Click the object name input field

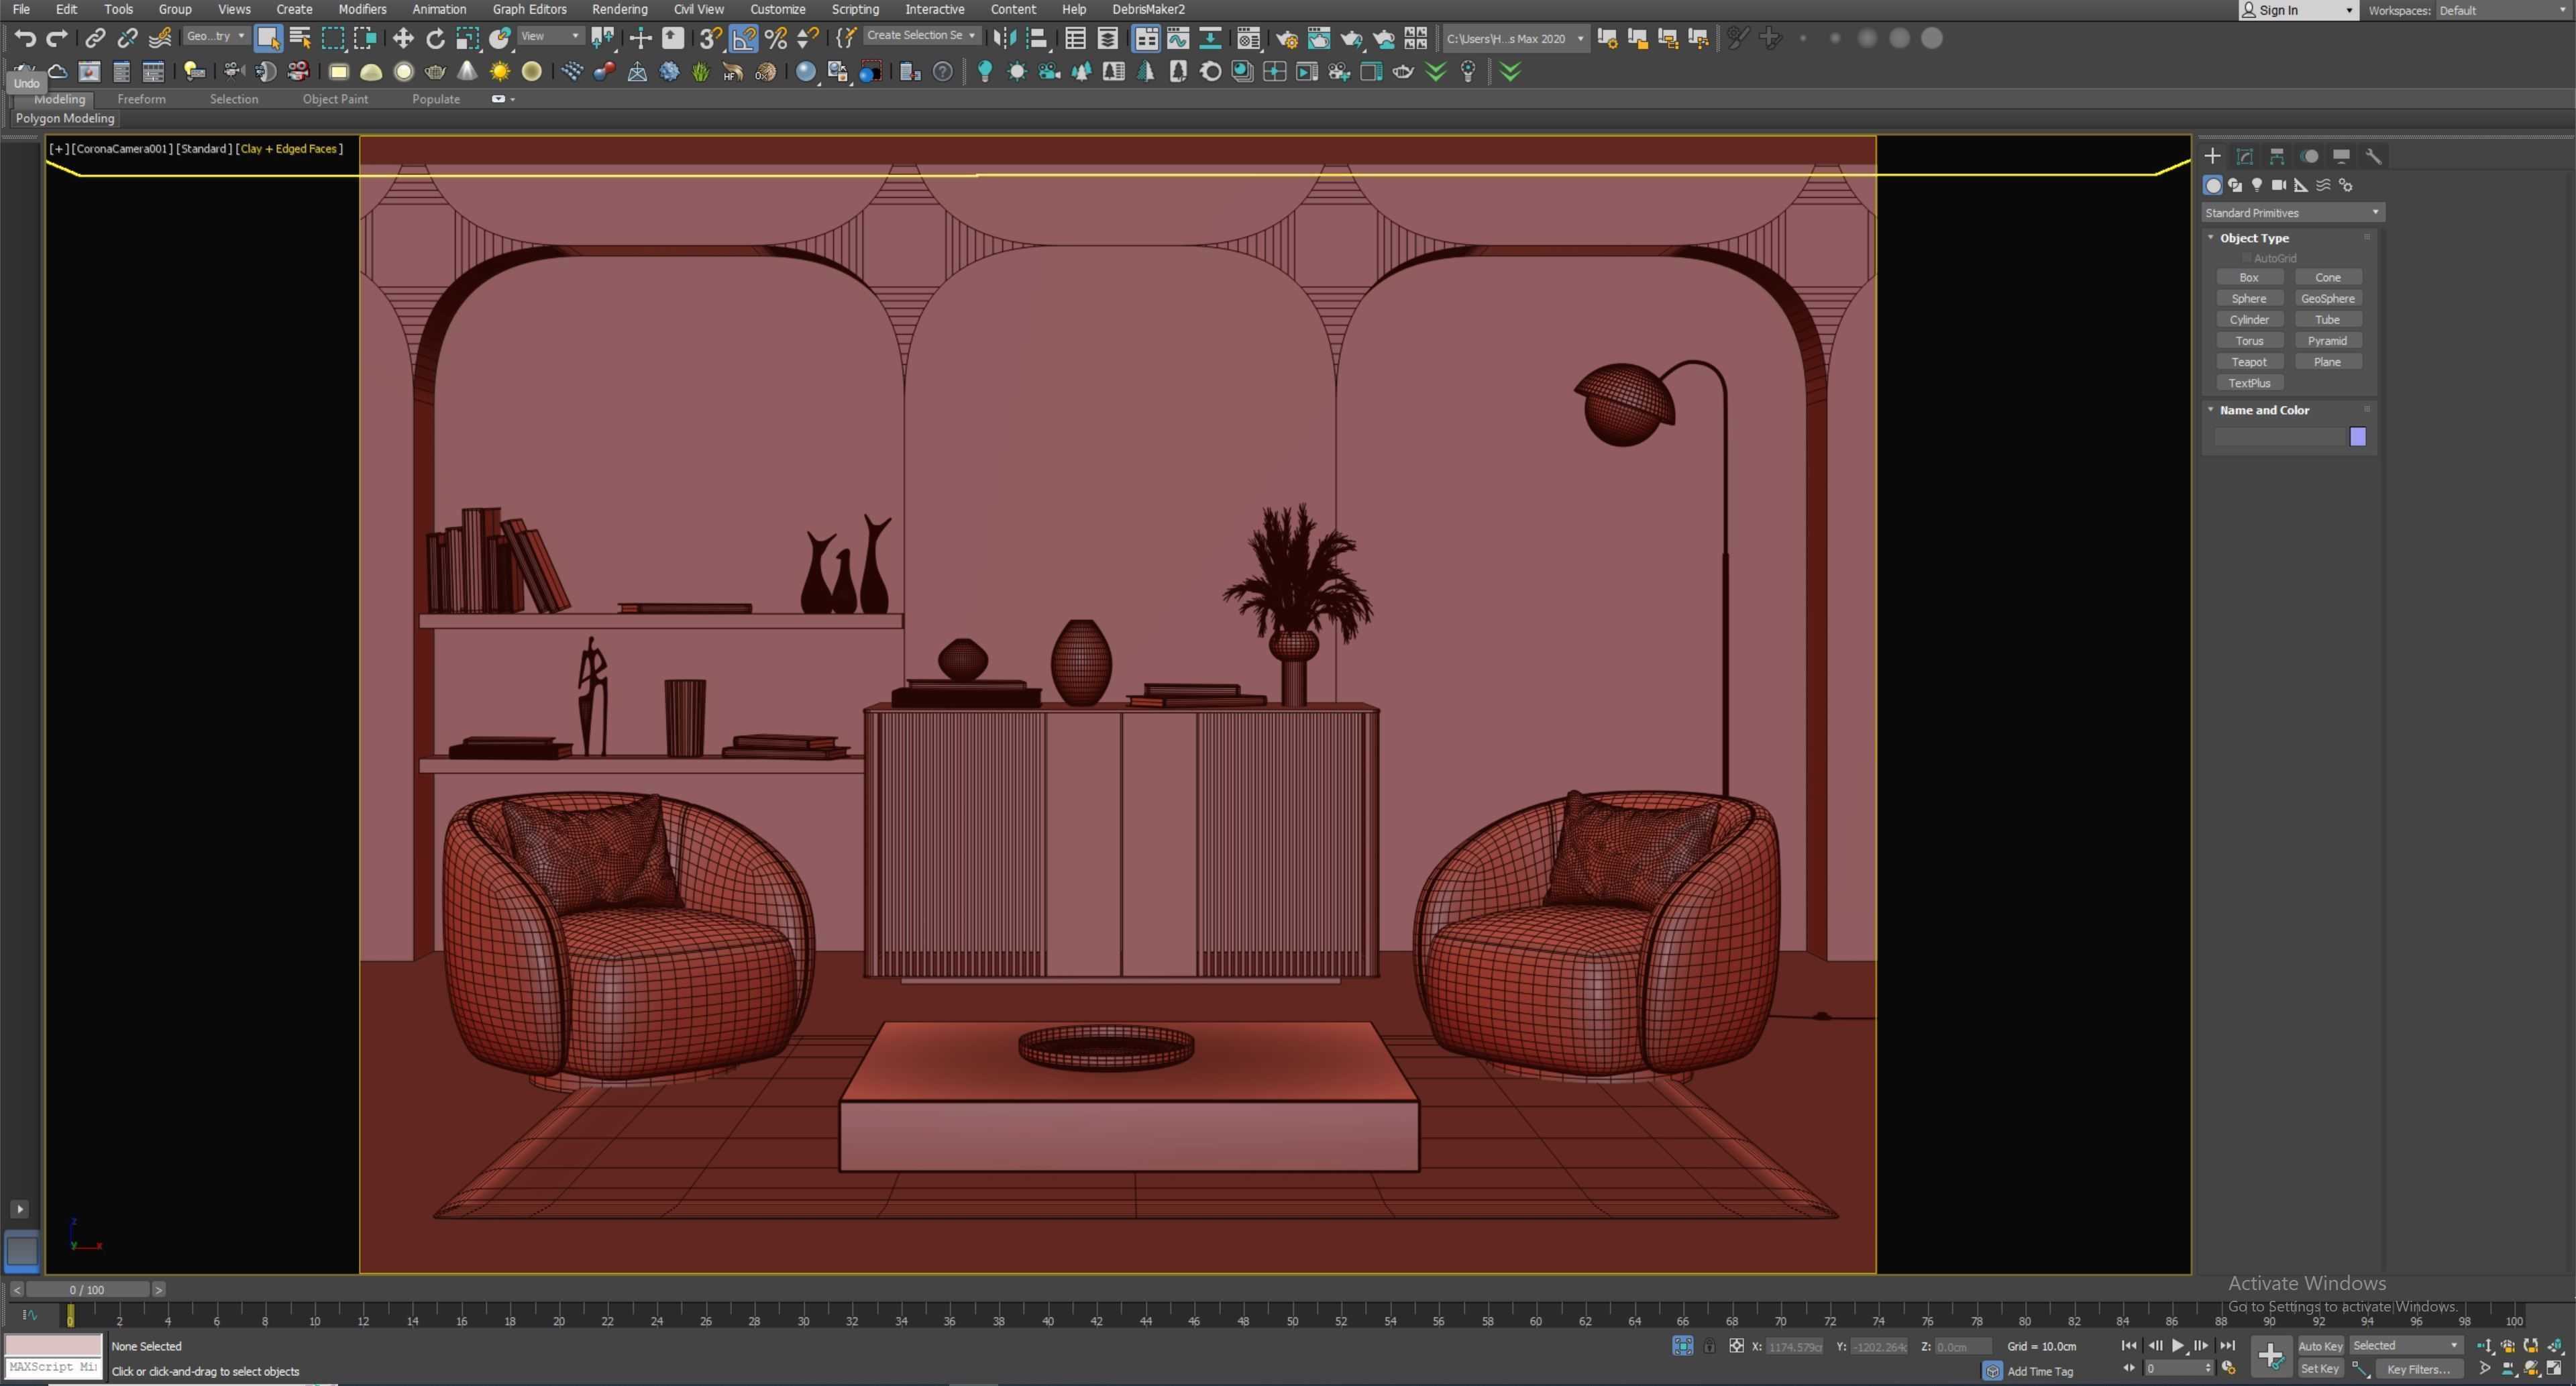[x=2280, y=437]
